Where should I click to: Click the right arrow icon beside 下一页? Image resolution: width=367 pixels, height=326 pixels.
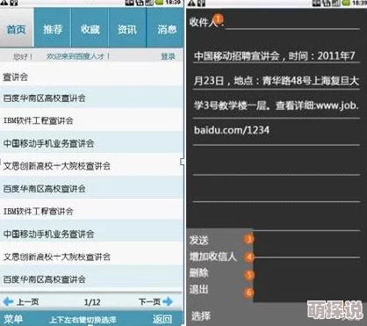(x=168, y=301)
